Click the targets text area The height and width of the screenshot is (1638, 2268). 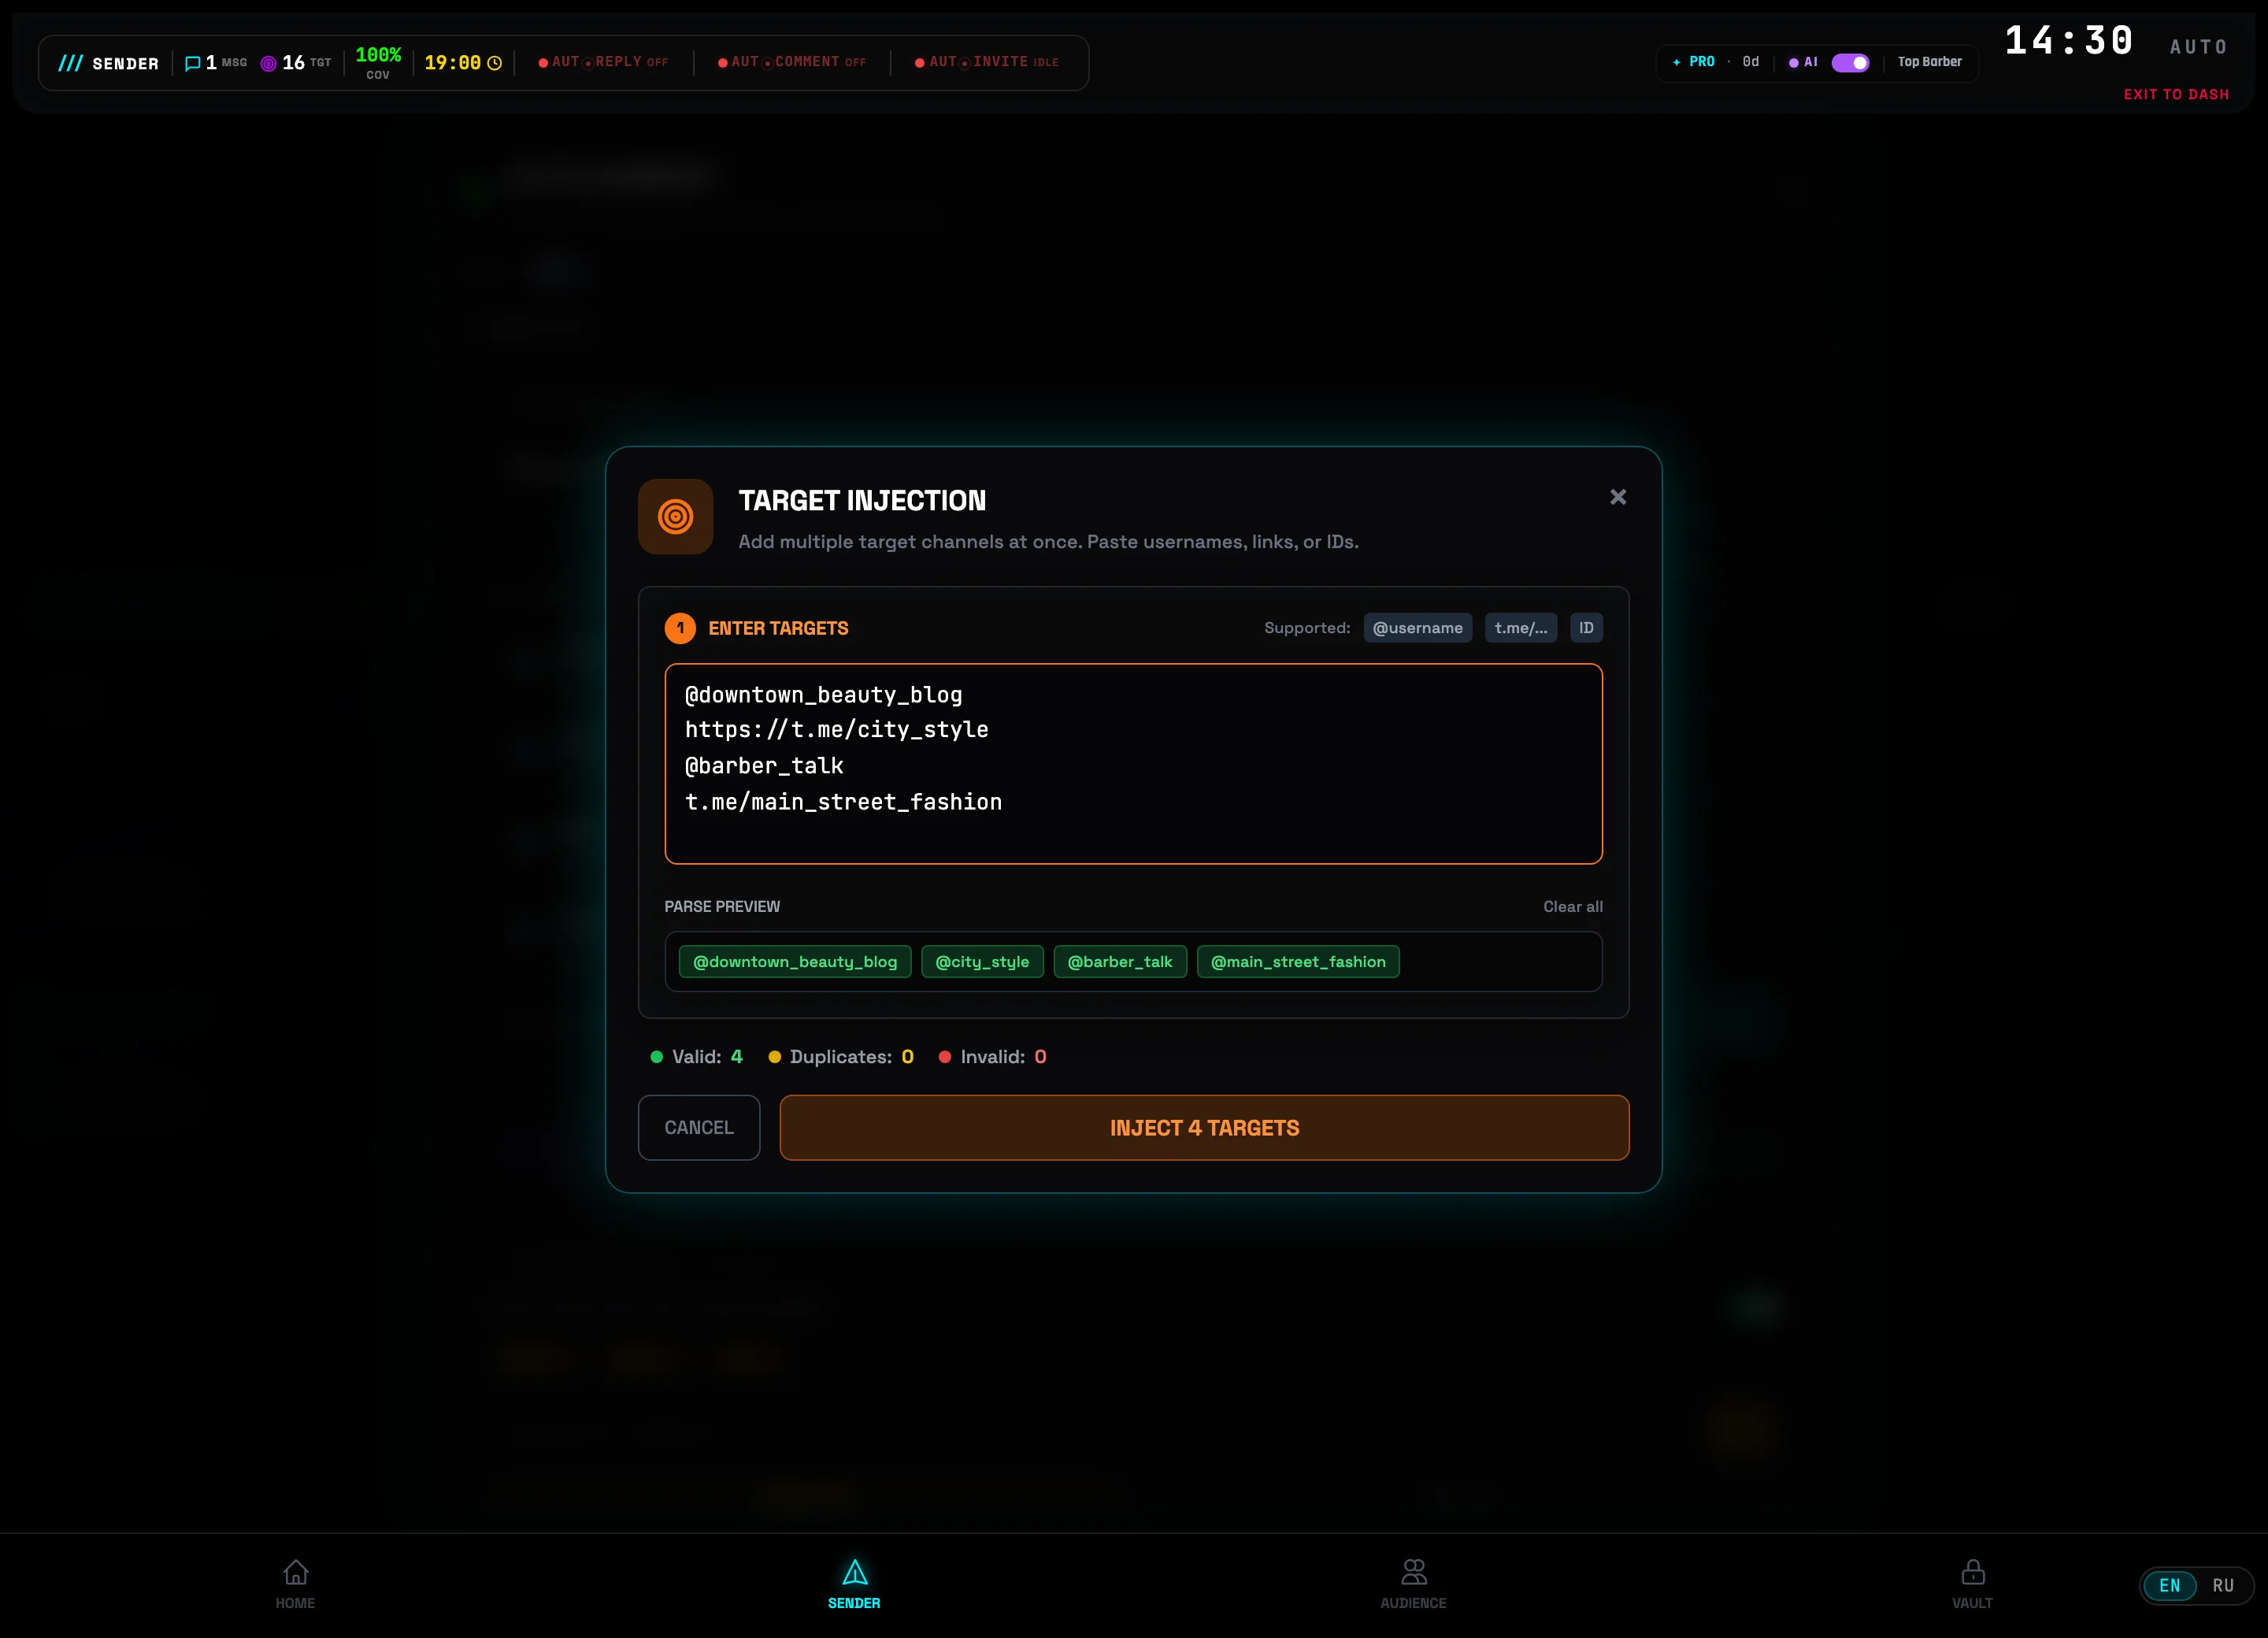click(x=1133, y=763)
